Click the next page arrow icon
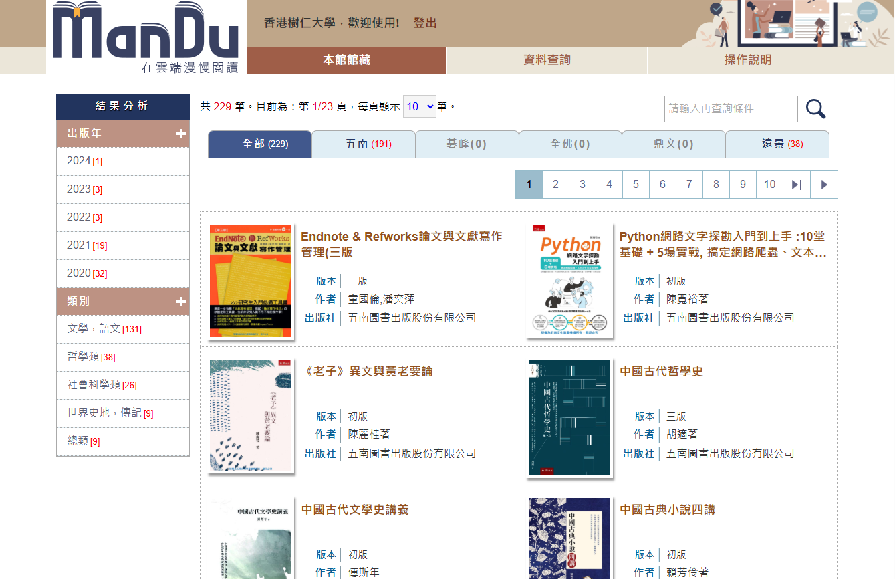 click(x=824, y=185)
